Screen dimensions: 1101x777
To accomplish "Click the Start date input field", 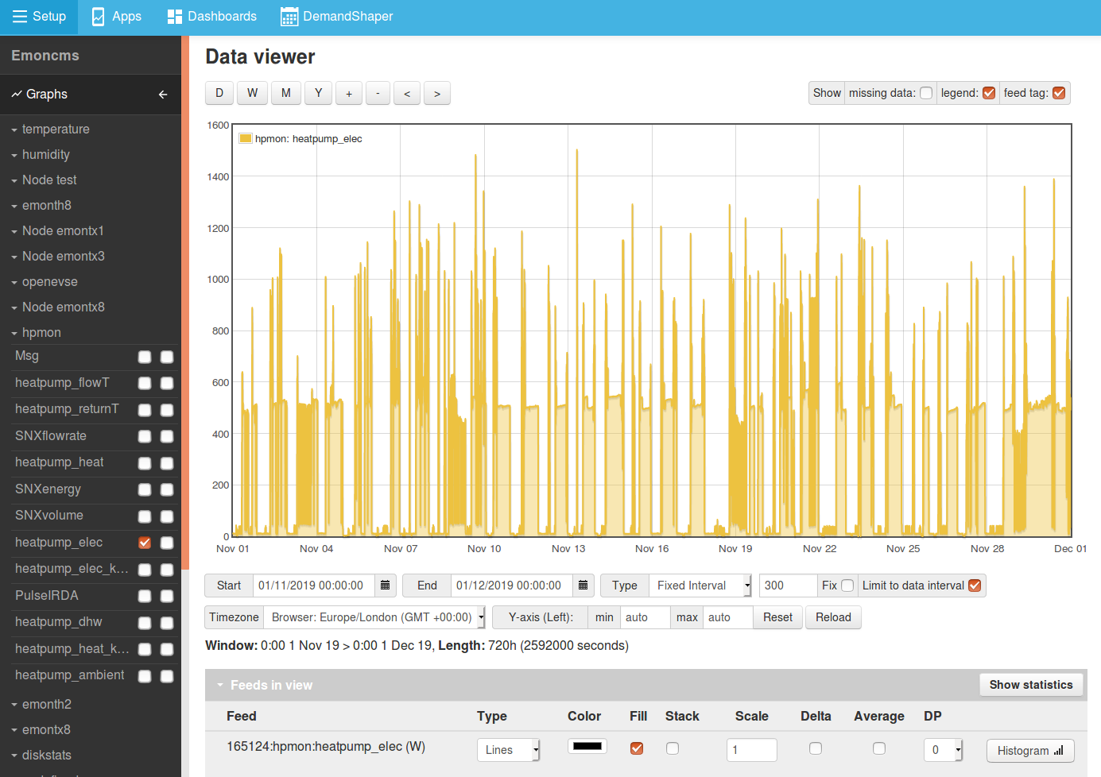I will tap(314, 586).
